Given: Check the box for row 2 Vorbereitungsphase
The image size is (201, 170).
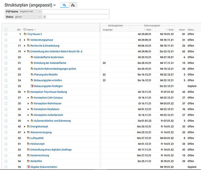Looking at the screenshot, I should click(6, 40).
